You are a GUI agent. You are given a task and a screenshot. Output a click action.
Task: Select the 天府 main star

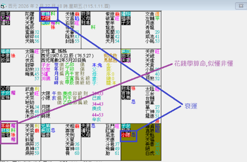(x=149, y=51)
